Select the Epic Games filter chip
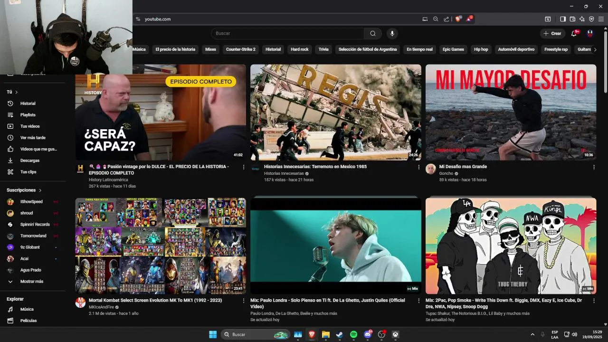Image resolution: width=608 pixels, height=342 pixels. (453, 49)
